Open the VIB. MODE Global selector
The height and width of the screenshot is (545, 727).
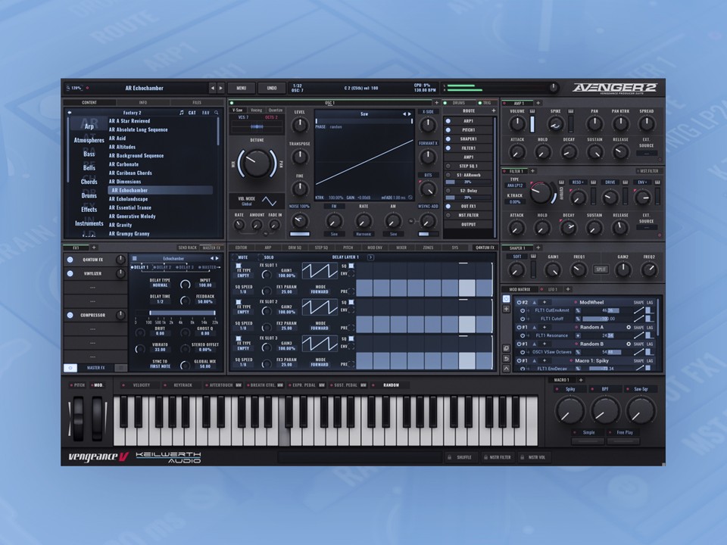click(x=247, y=204)
